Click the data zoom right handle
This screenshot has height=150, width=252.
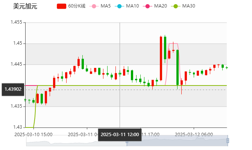(x=228, y=141)
